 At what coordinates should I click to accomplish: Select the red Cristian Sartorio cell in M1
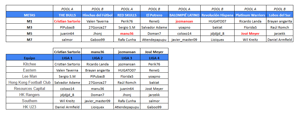pos(67,21)
